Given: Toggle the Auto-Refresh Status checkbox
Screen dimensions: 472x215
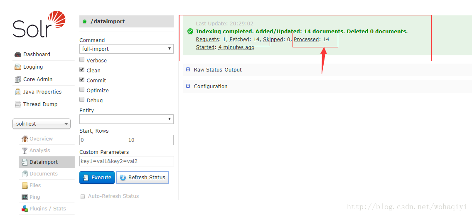Looking at the screenshot, I should 83,196.
